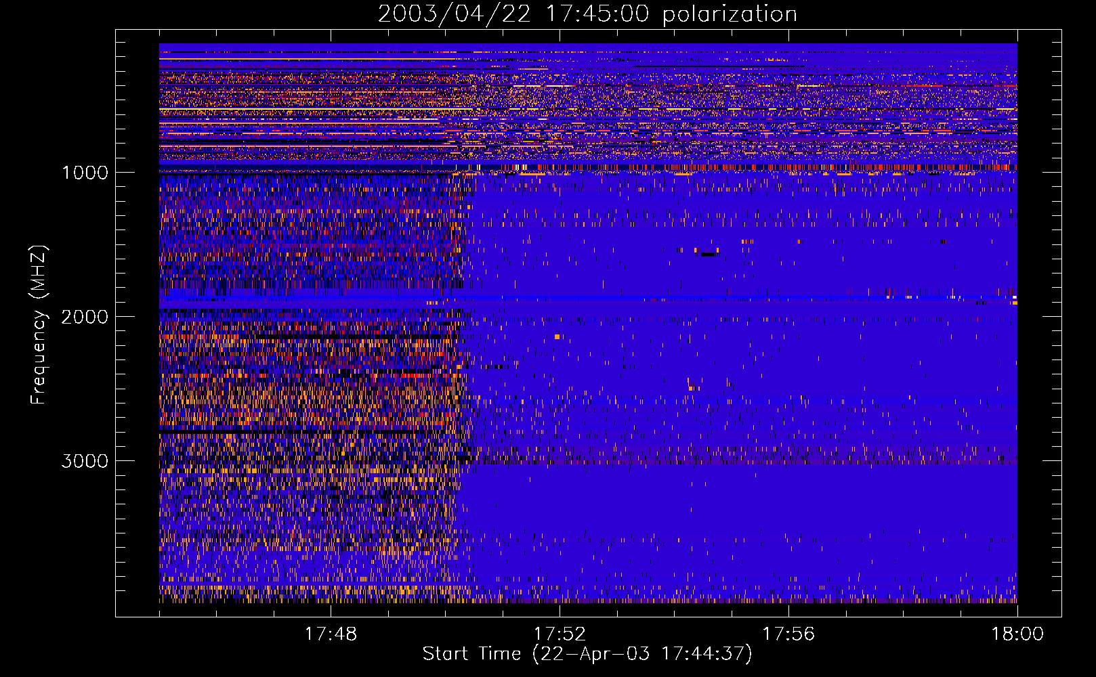Click the 17:56 time tick label
The image size is (1096, 677).
788,634
